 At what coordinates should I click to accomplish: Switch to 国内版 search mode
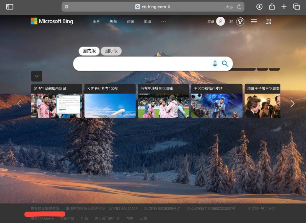[x=89, y=51]
